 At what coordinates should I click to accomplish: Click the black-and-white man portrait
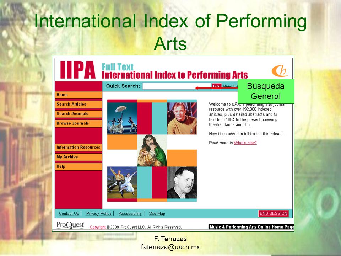[182, 183]
